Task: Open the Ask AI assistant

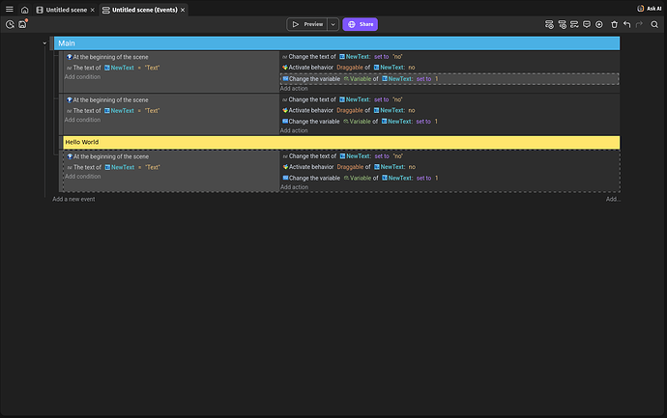Action: pos(649,9)
